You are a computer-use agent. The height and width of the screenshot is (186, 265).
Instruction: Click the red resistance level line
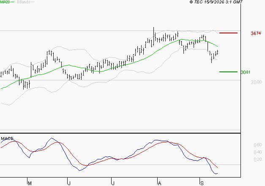[x=228, y=33]
